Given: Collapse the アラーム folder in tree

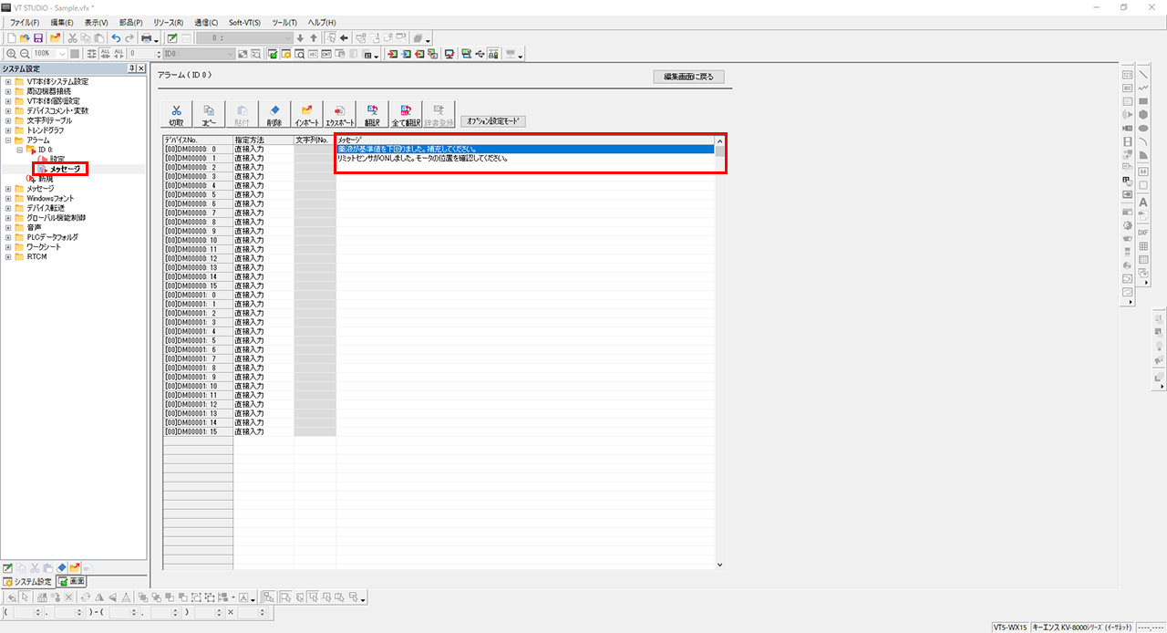Looking at the screenshot, I should click(x=8, y=140).
